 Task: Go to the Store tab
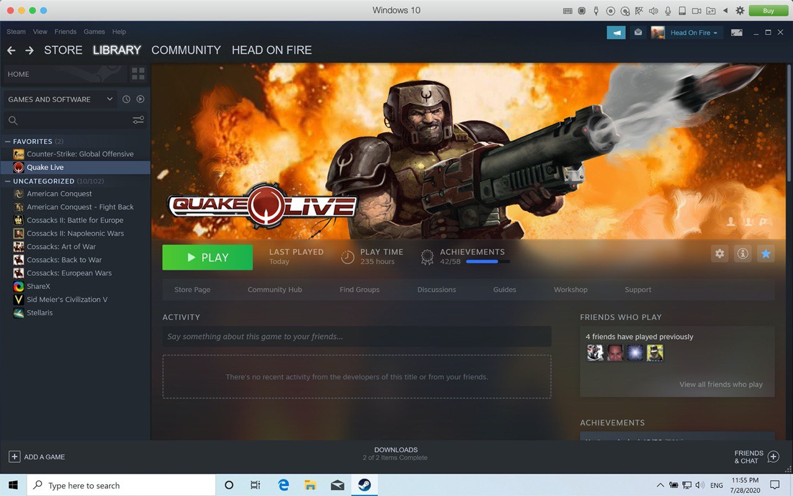(63, 50)
